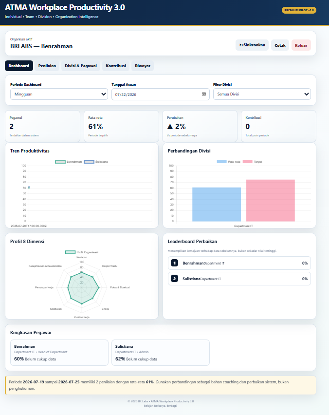Viewport: 329px width, 415px height.
Task: Toggle the Rata-rata legend in Perbandingan Divisi
Action: [229, 162]
